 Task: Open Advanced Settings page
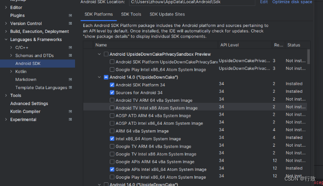(29, 103)
